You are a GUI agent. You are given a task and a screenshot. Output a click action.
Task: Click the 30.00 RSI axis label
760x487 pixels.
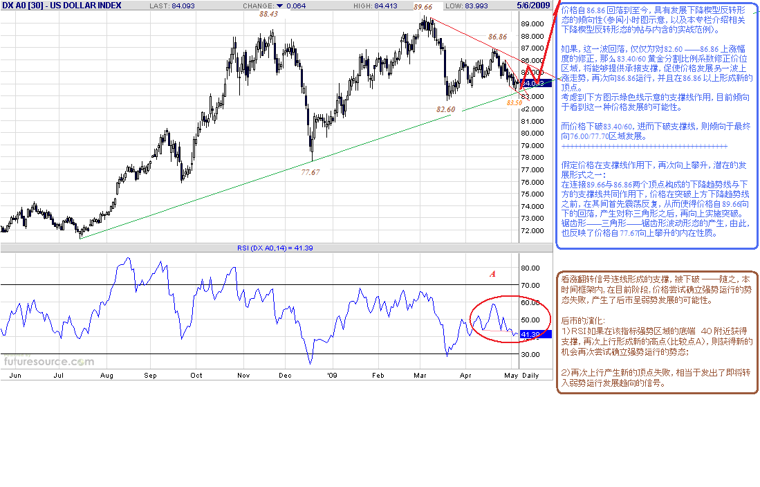click(530, 355)
